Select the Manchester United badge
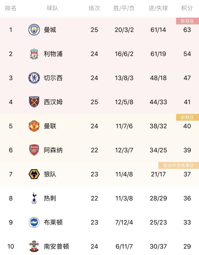 click(x=34, y=126)
